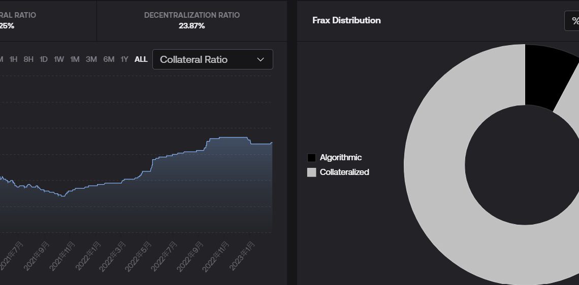This screenshot has height=285, width=579.
Task: Toggle the Algorithmic legend label
Action: tap(341, 158)
